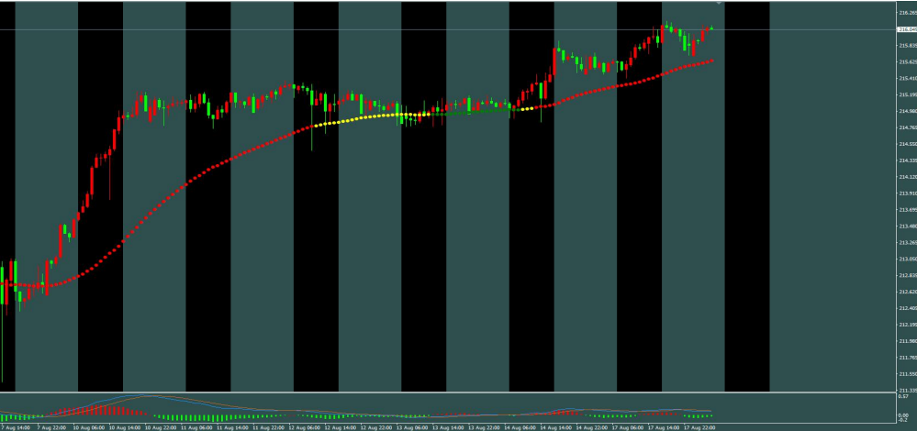This screenshot has height=431, width=917.
Task: Click the 0.57 oscillator scale value
Action: pyautogui.click(x=903, y=396)
